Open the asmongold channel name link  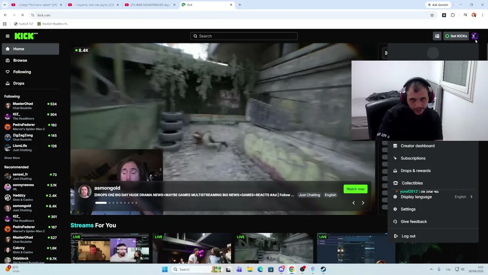(107, 188)
